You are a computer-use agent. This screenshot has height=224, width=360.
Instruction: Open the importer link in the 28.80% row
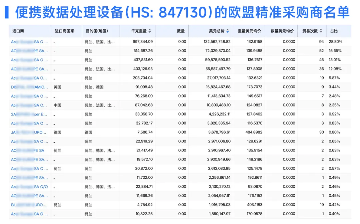(x=30, y=42)
